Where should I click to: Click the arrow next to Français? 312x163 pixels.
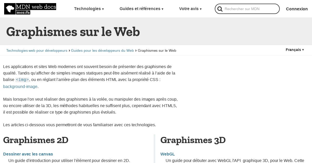pos(303,50)
